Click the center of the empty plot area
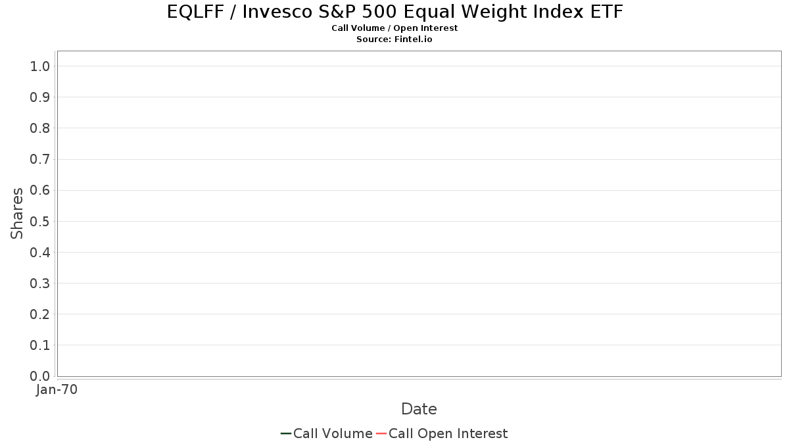The width and height of the screenshot is (789, 444). click(419, 214)
